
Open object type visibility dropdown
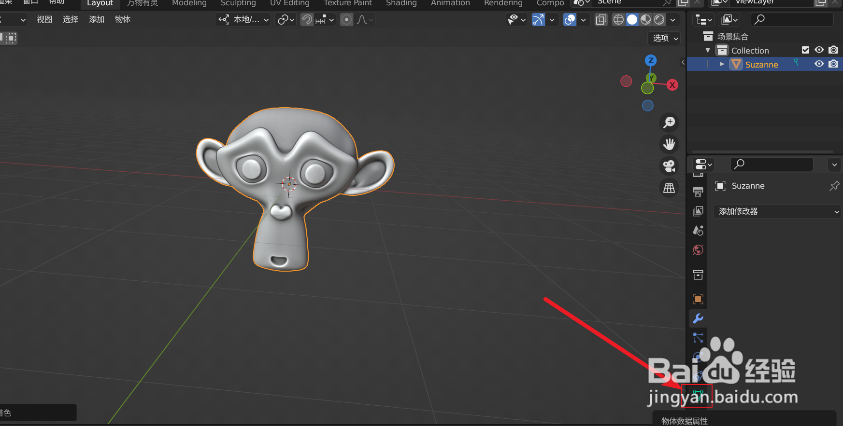pos(516,20)
